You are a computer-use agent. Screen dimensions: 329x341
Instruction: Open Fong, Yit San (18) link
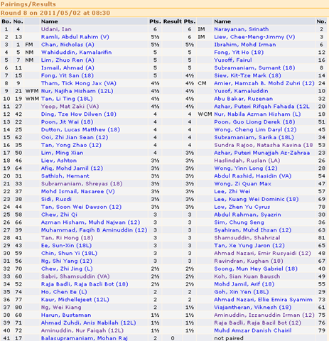[68, 75]
